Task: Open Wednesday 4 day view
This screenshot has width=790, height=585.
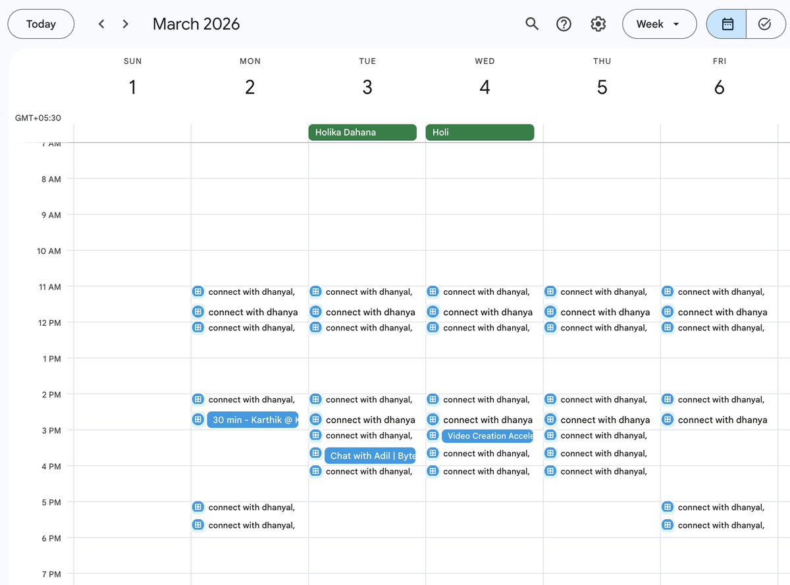Action: point(485,87)
